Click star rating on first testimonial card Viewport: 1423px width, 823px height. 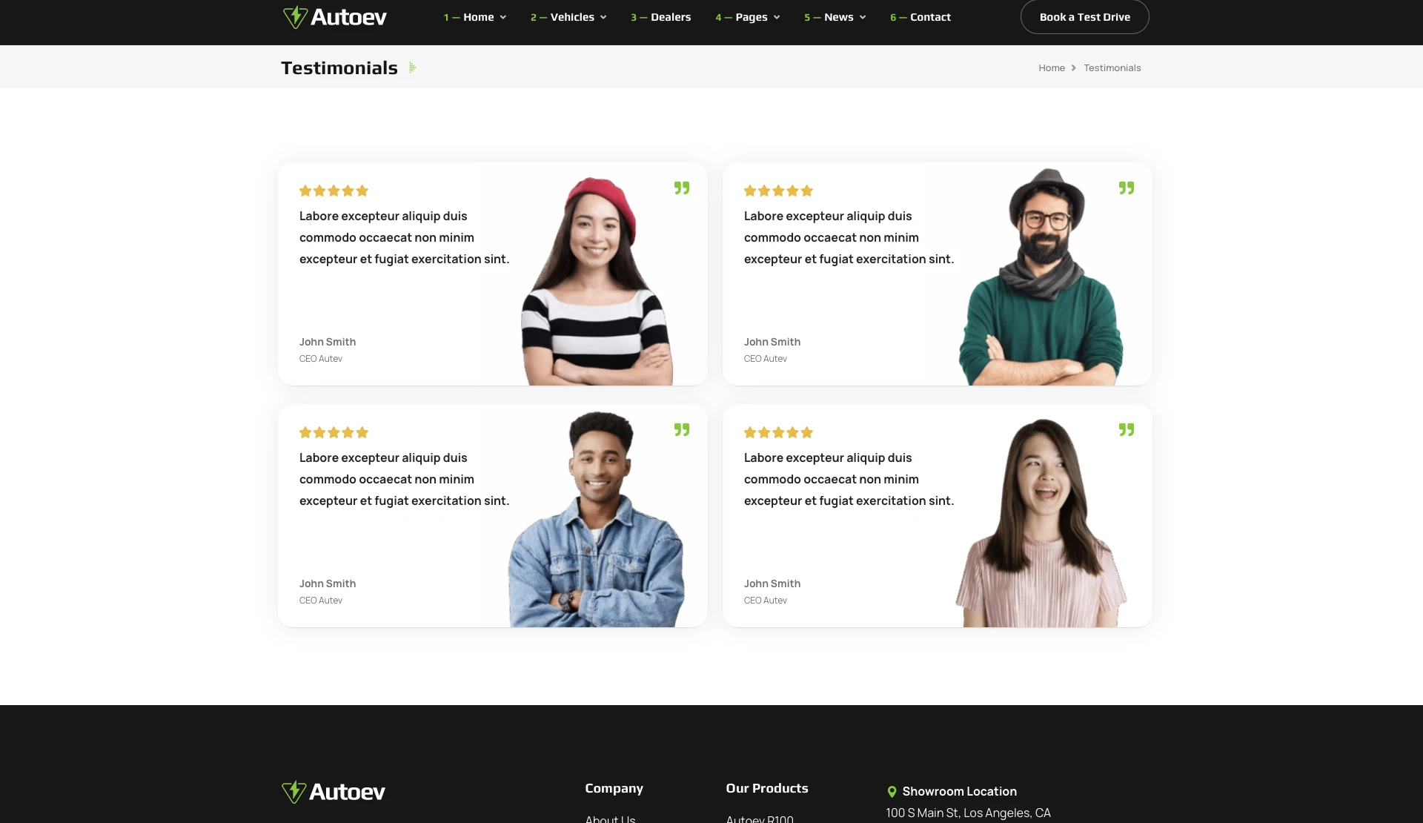pyautogui.click(x=334, y=191)
